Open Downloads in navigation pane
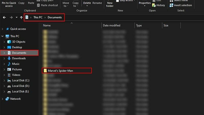 coord(19,58)
